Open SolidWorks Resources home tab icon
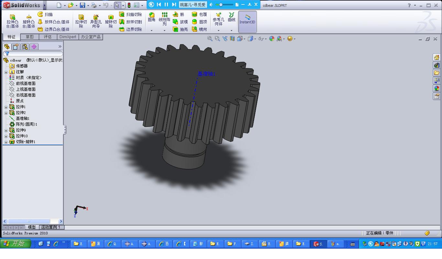 point(436,57)
